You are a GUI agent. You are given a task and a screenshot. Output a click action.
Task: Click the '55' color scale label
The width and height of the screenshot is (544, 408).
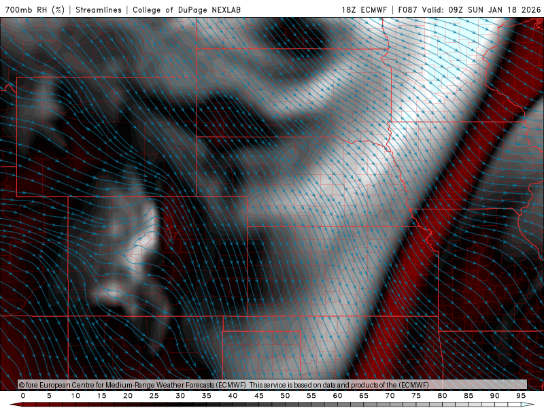tap(311, 396)
